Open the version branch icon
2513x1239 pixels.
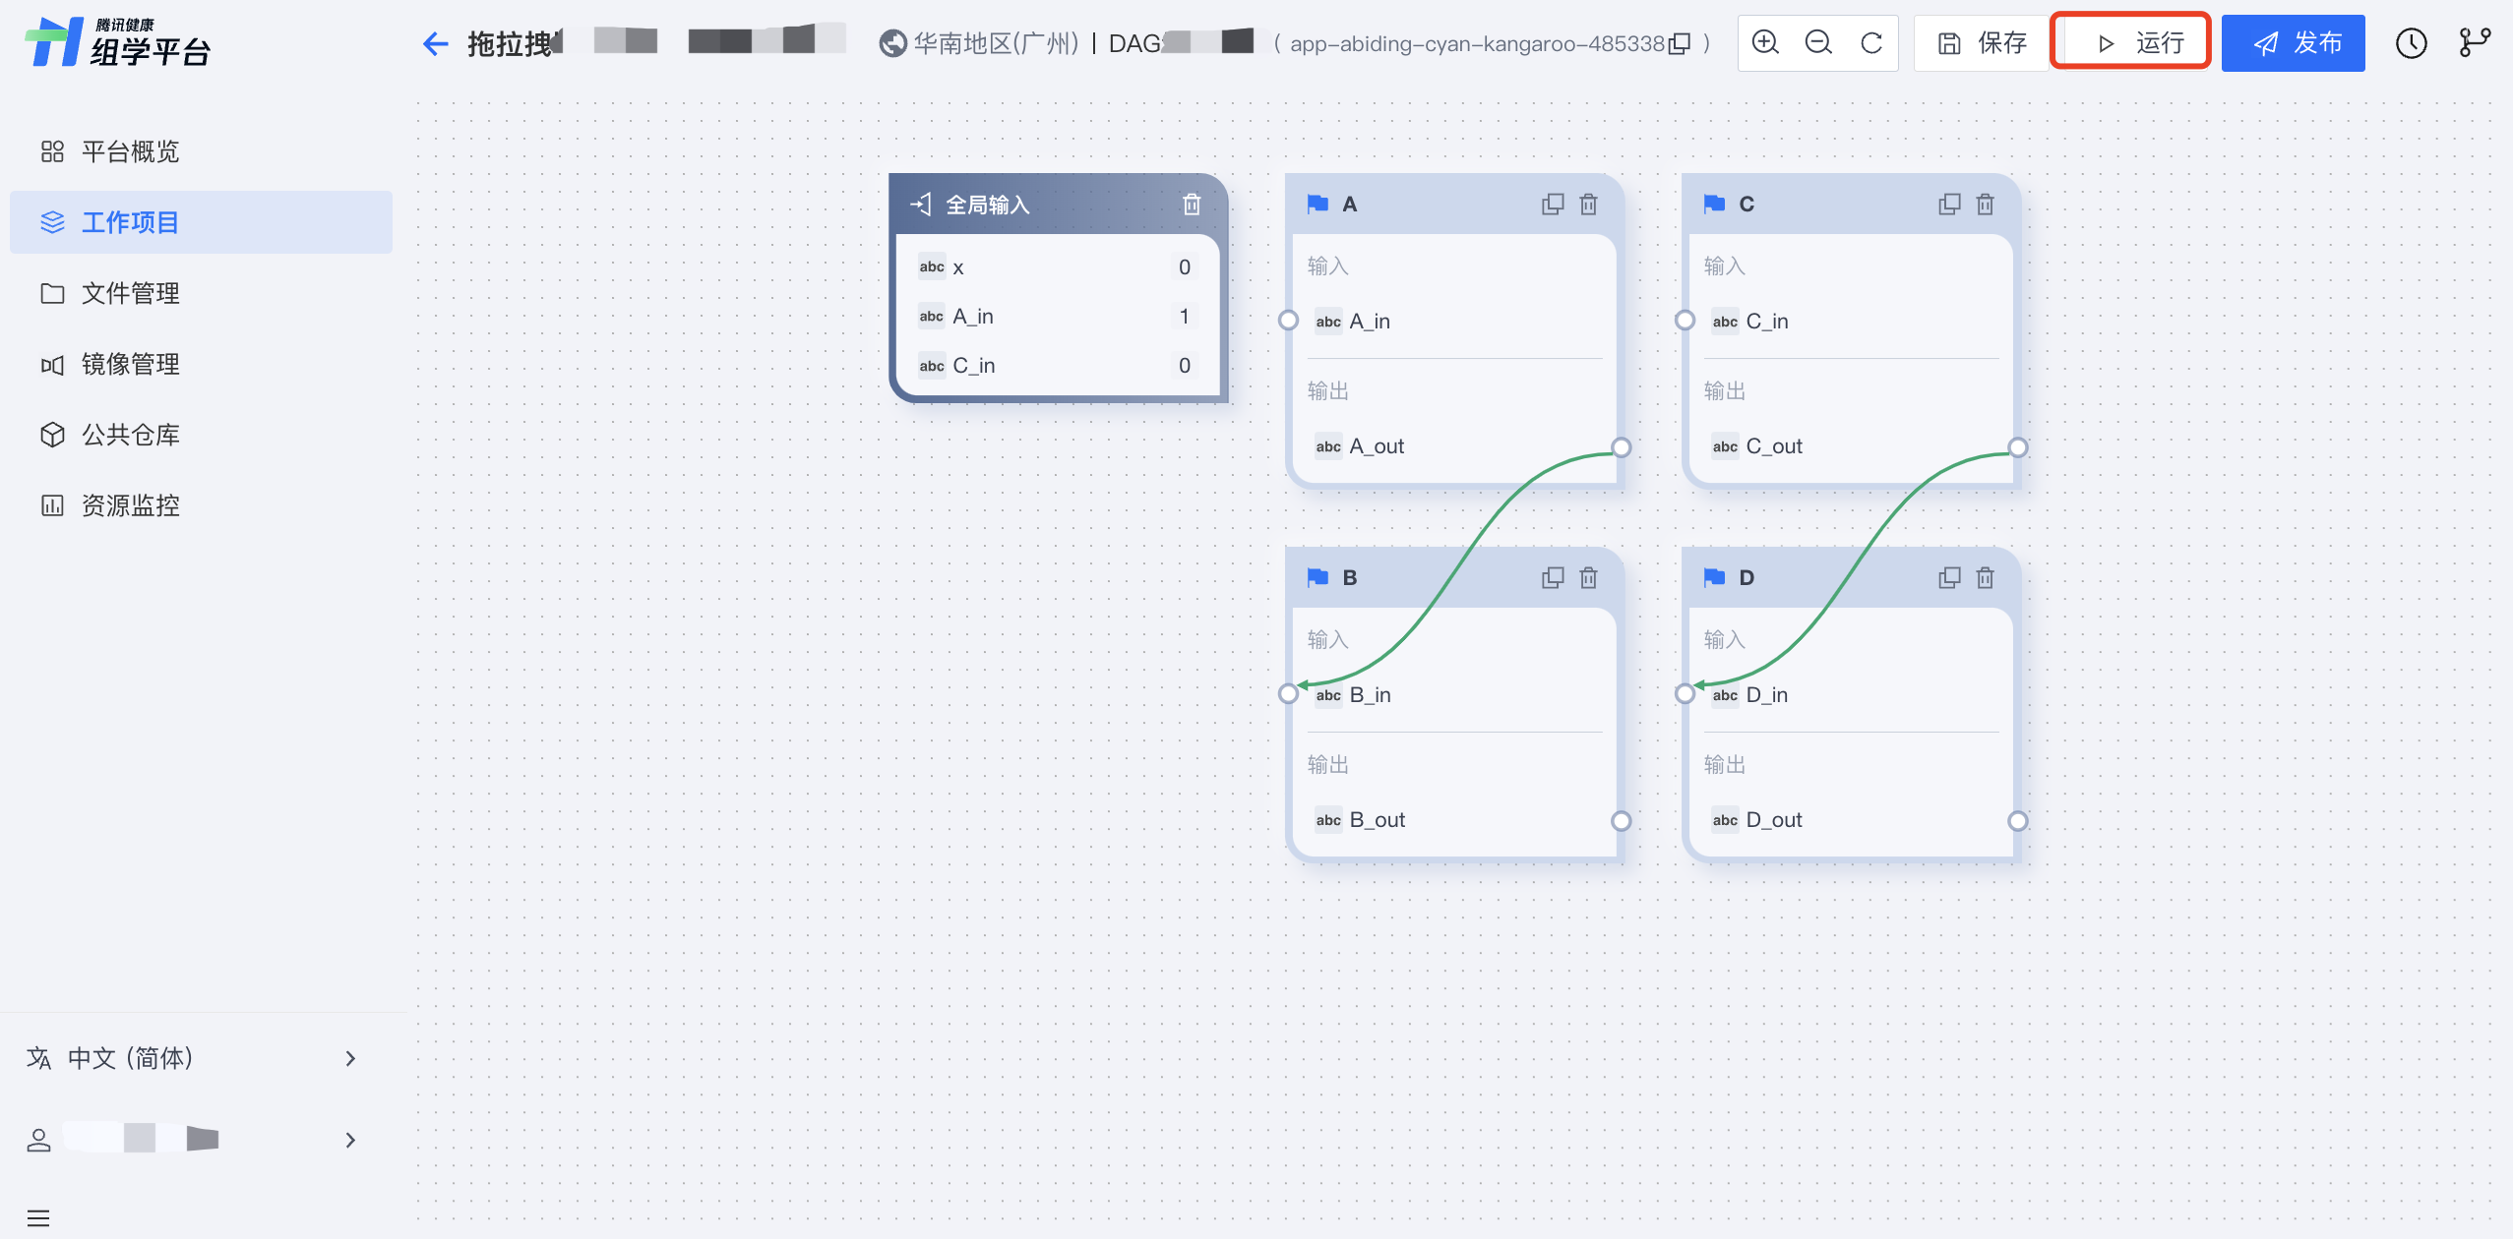pyautogui.click(x=2474, y=42)
